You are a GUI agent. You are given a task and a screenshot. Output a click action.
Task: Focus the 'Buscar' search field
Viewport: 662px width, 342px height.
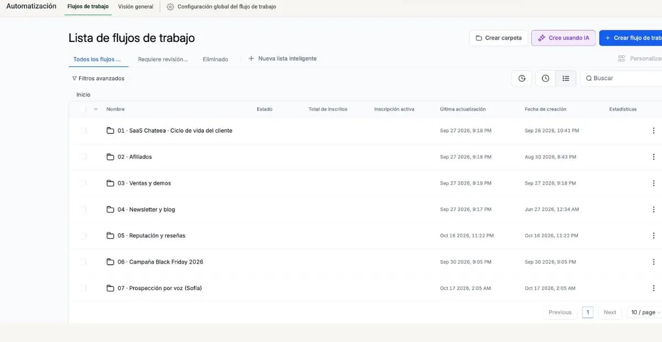[621, 78]
